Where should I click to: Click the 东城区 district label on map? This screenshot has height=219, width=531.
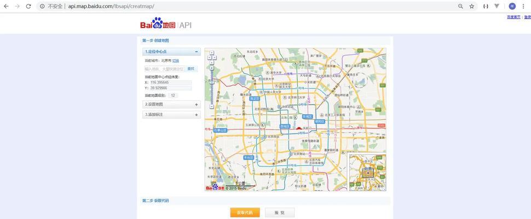point(307,117)
